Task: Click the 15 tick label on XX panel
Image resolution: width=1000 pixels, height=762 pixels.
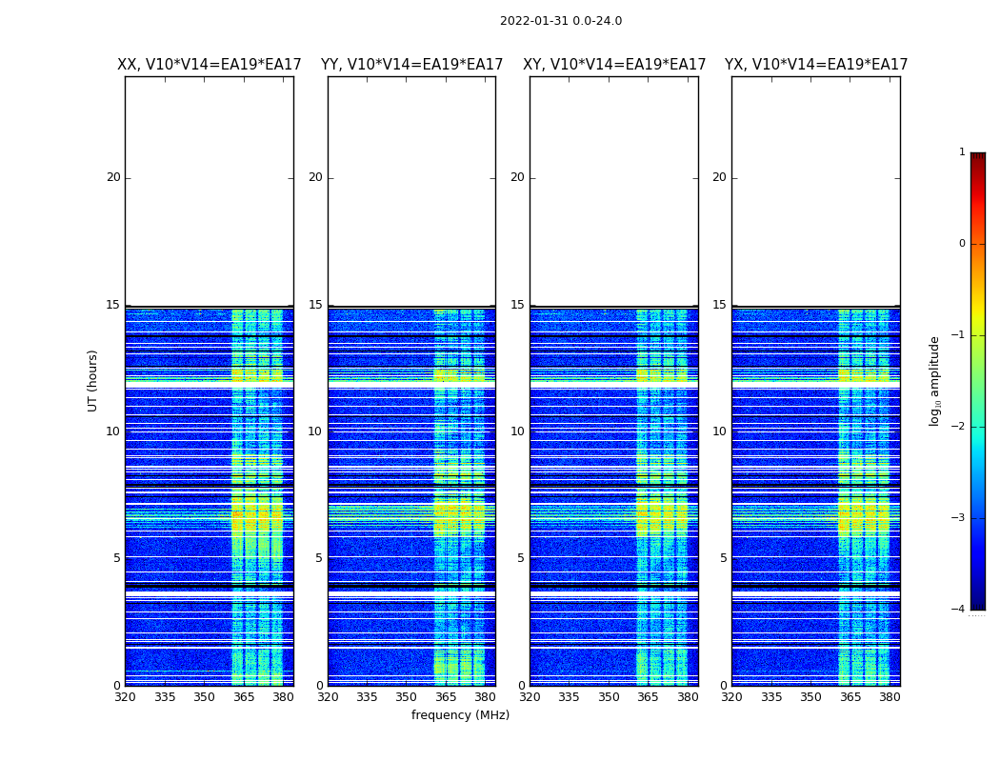Action: pyautogui.click(x=113, y=305)
